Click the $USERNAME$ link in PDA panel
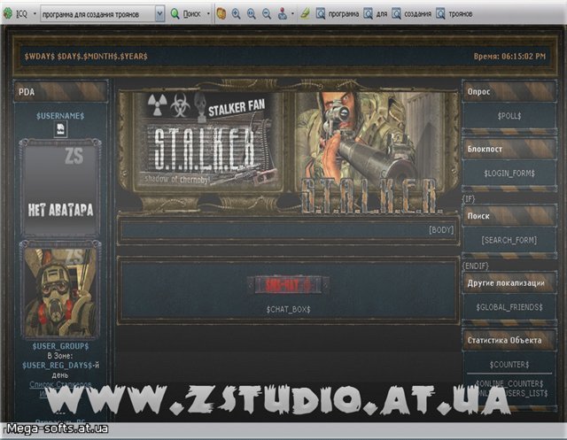The height and width of the screenshot is (440, 567). [60, 116]
